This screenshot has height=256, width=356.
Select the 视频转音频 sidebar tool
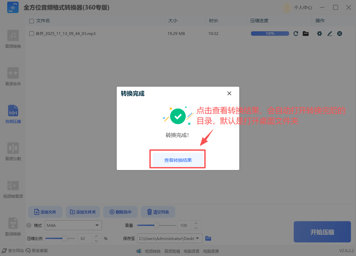click(x=13, y=189)
